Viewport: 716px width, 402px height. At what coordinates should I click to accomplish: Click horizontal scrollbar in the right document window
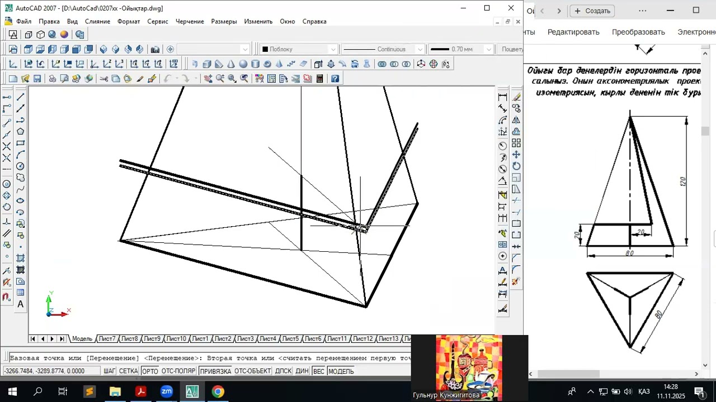pos(568,374)
